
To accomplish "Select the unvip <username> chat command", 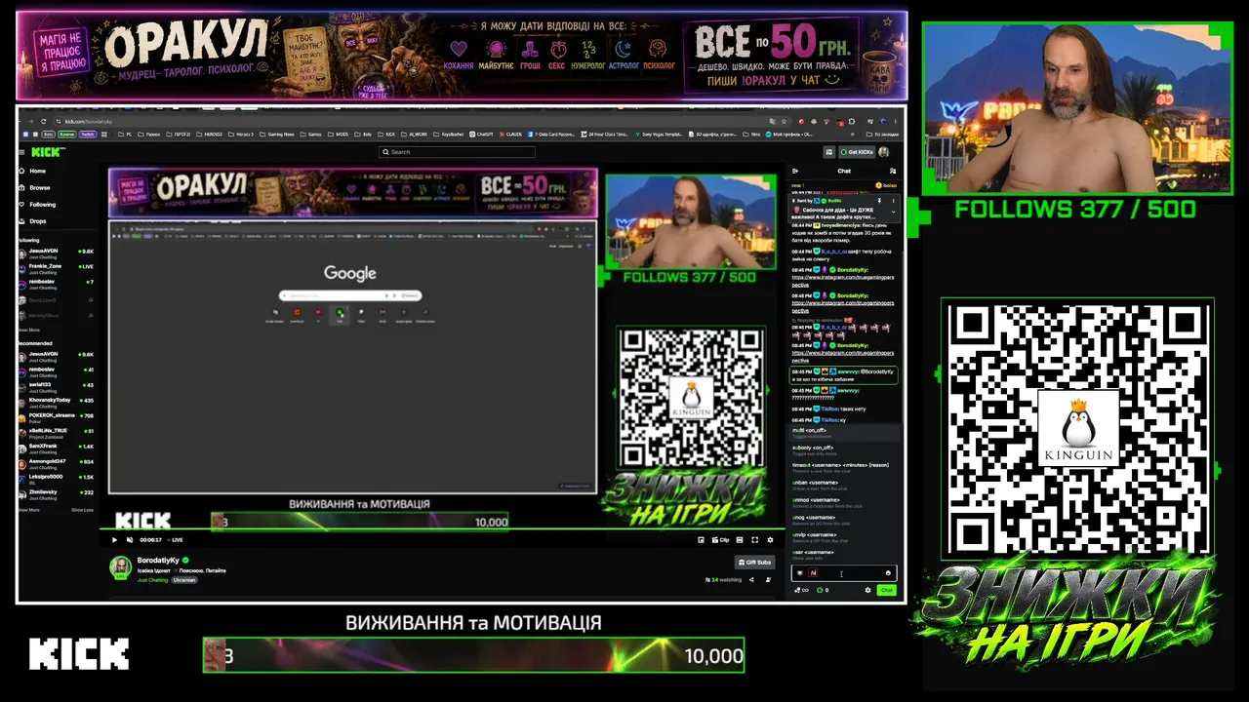I will (844, 538).
